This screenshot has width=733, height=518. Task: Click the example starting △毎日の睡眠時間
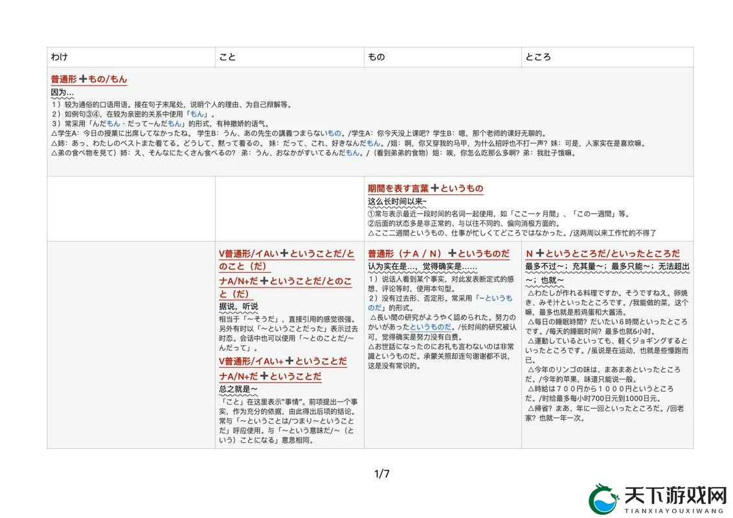coord(606,326)
